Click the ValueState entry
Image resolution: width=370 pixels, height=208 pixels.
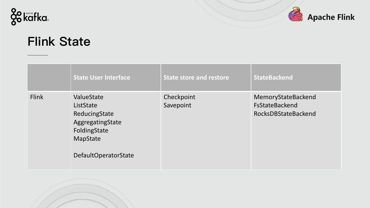click(x=88, y=97)
